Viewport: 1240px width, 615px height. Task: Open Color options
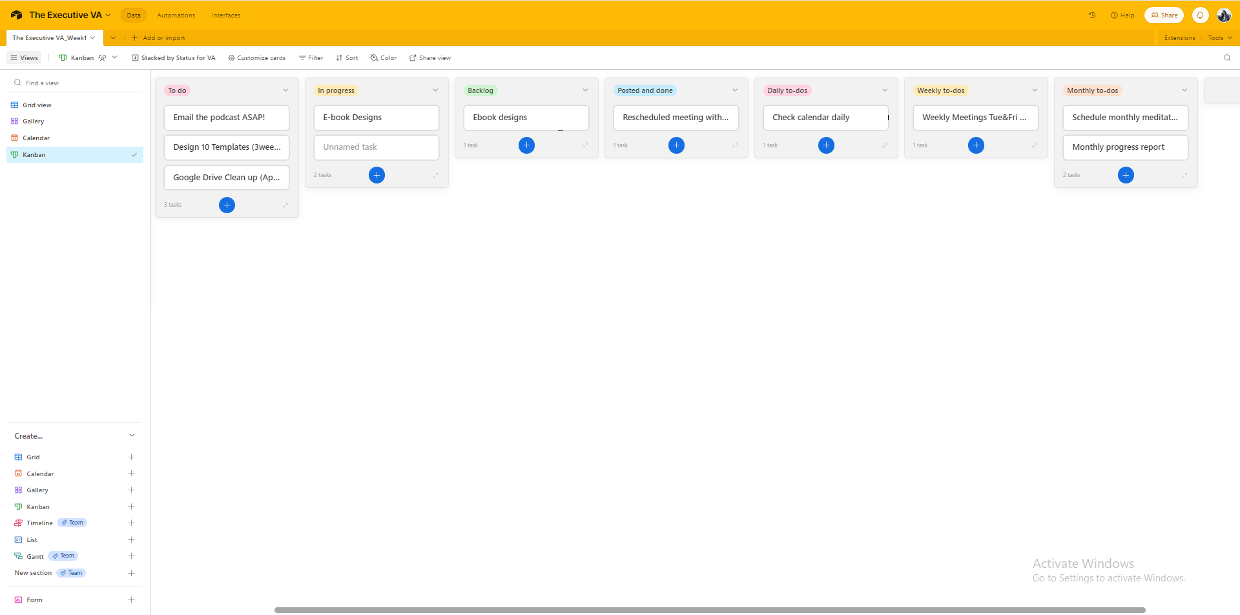384,57
